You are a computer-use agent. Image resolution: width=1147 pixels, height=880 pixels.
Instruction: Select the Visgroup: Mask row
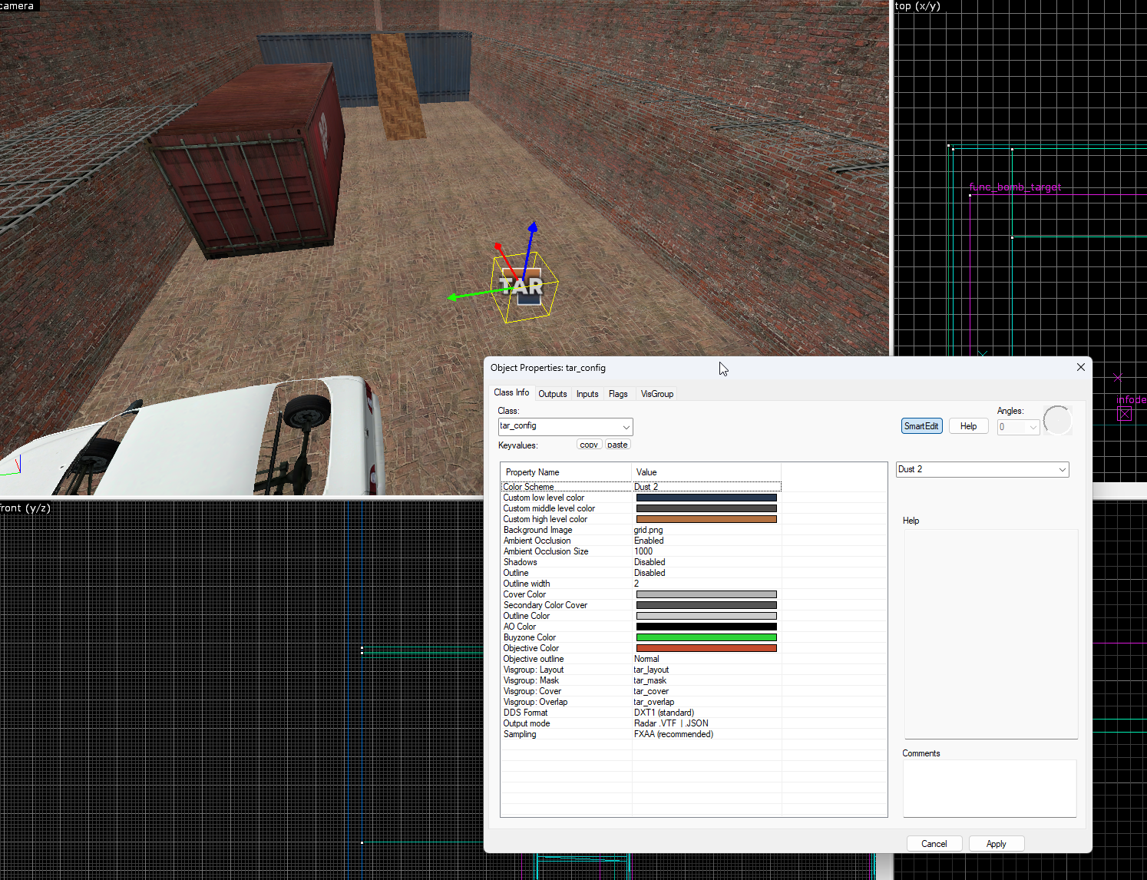click(641, 680)
